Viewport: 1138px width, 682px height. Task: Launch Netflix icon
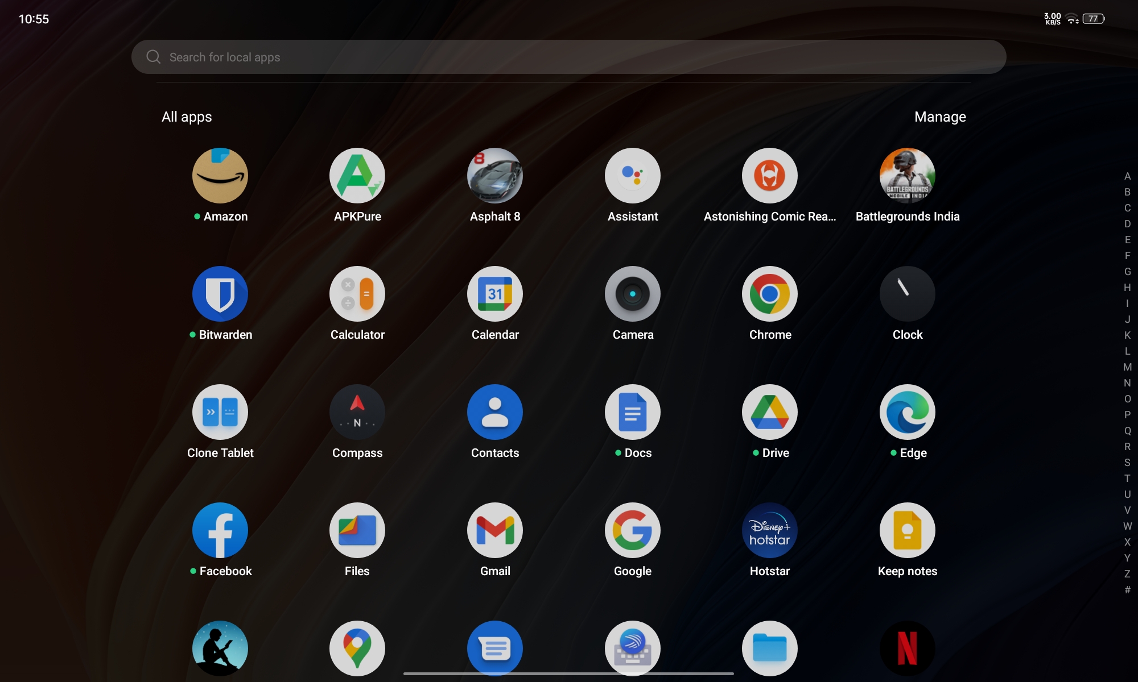pyautogui.click(x=908, y=648)
